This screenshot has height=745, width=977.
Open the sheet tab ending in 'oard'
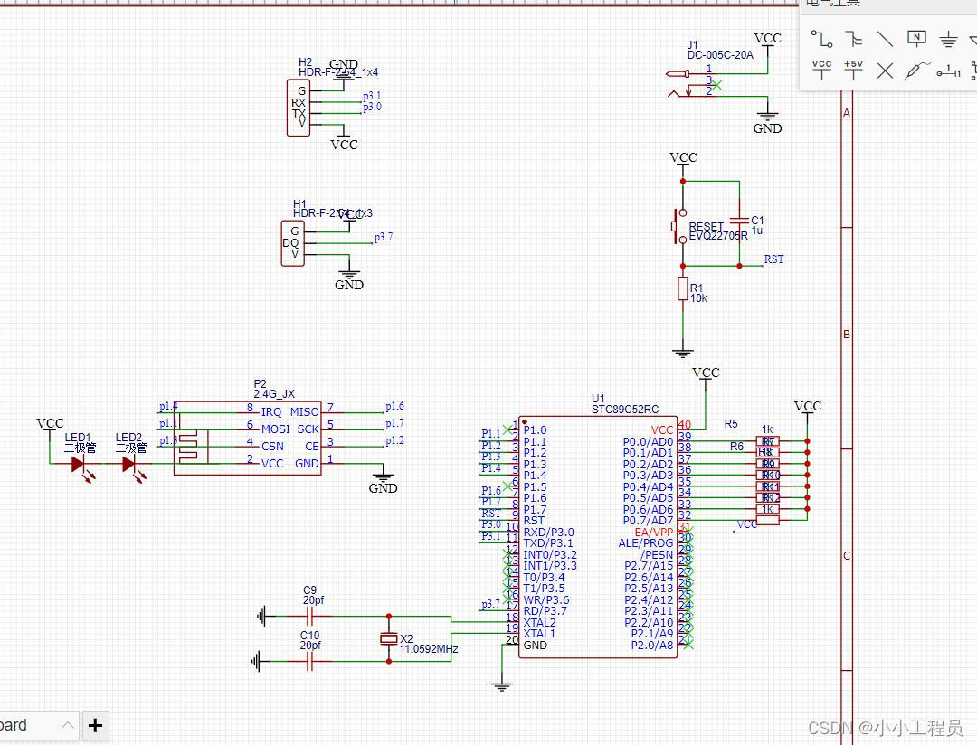pos(18,724)
